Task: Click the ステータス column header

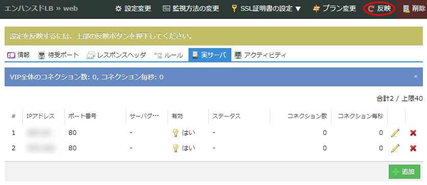Action: (x=226, y=116)
